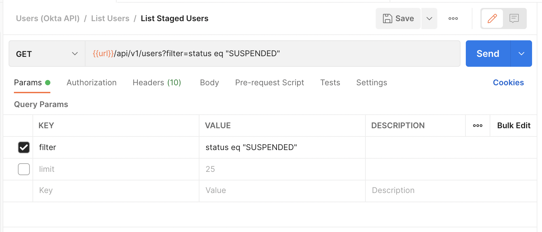
Task: Go to Pre-request Script tab
Action: tap(269, 83)
